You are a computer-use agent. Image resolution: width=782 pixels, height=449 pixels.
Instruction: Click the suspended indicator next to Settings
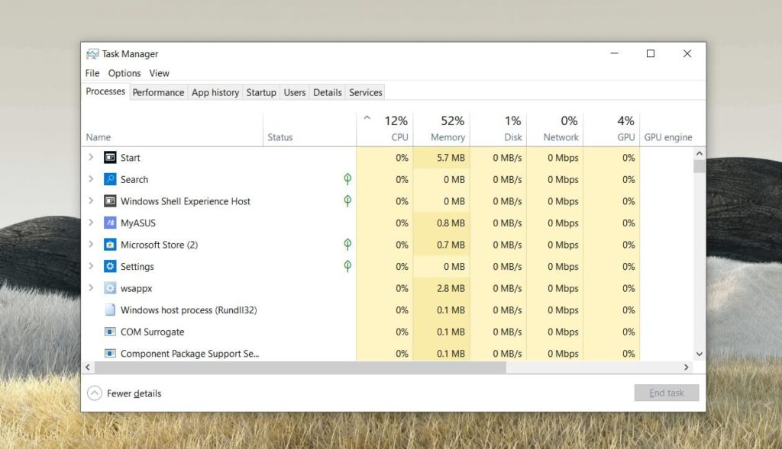tap(347, 267)
